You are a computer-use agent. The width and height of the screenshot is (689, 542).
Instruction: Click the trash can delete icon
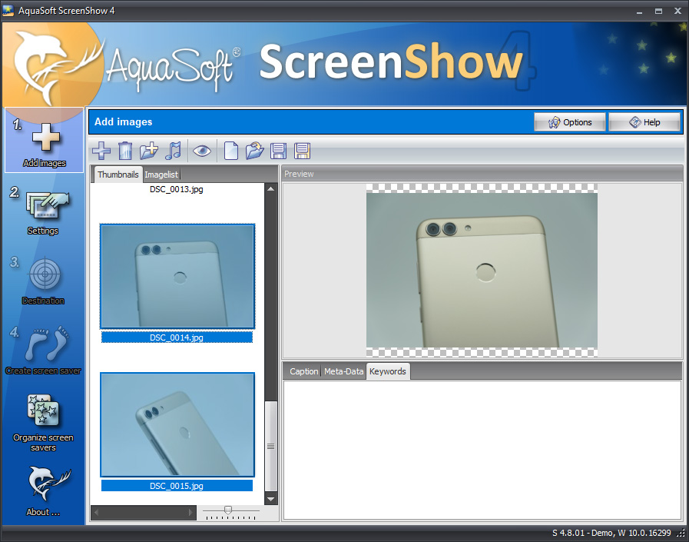click(x=124, y=151)
